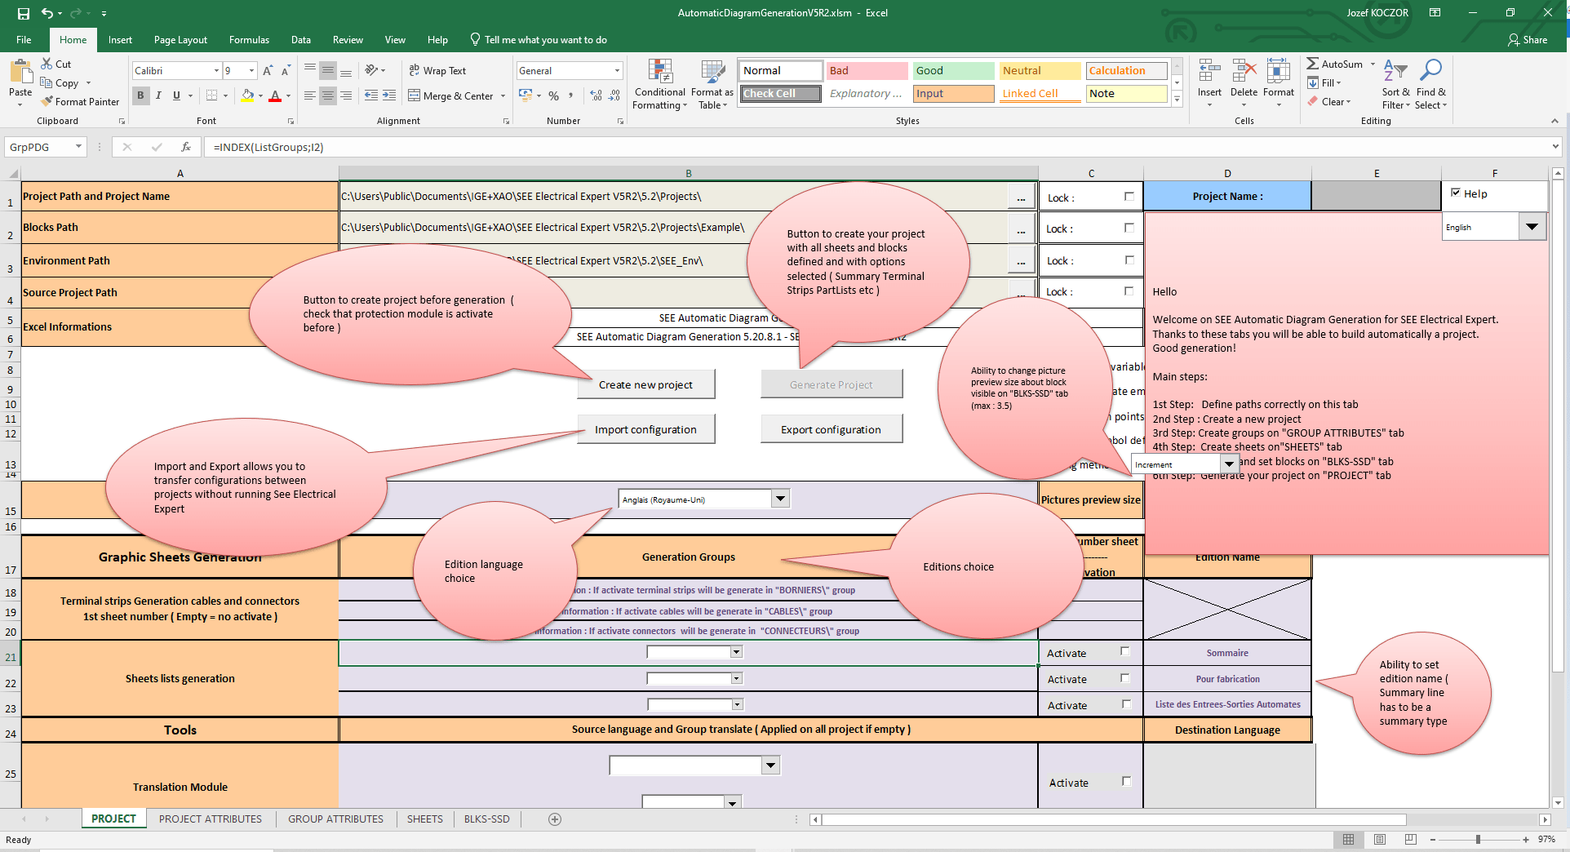Apply Percent Style to selection
The width and height of the screenshot is (1570, 852).
[553, 95]
